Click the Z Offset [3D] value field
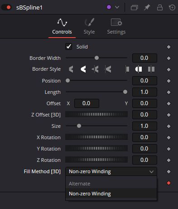 (144, 115)
